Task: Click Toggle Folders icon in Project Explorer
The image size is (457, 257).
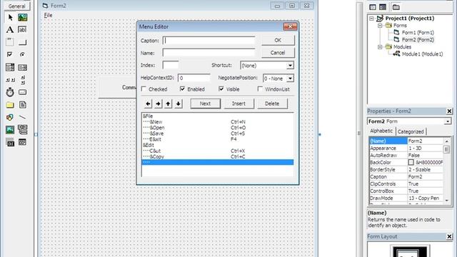Action: coord(396,7)
